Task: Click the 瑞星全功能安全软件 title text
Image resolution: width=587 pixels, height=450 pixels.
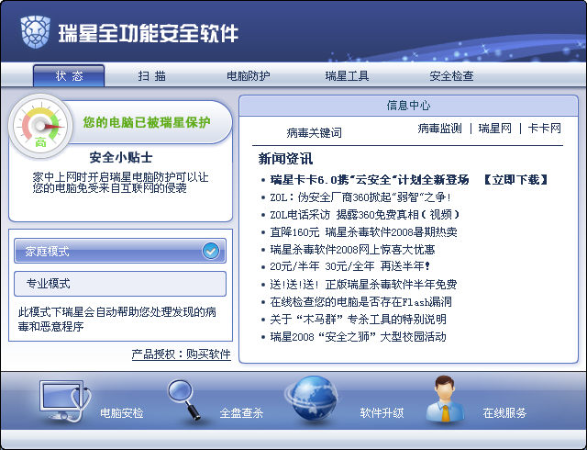Action: coord(149,33)
